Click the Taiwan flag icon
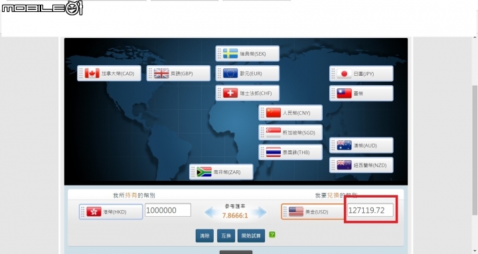The height and width of the screenshot is (254, 478). [x=344, y=93]
